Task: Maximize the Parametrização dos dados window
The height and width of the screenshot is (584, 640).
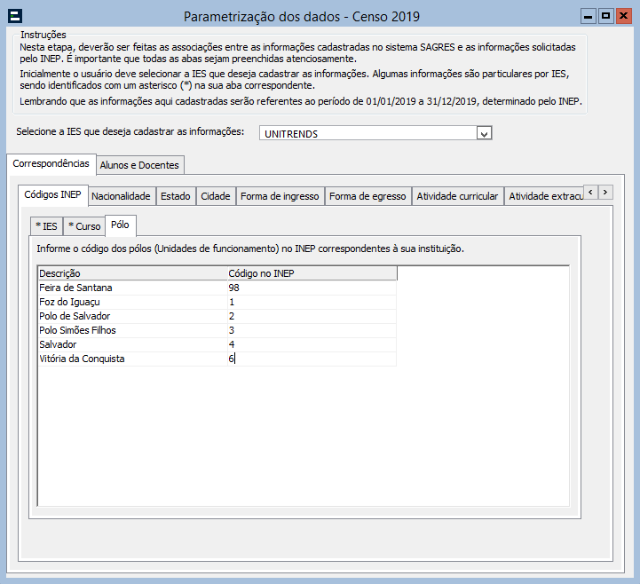Action: tap(605, 16)
